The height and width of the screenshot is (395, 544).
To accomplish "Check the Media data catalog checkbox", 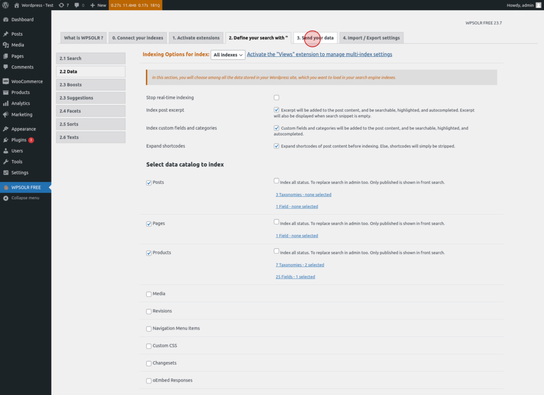I will 149,294.
